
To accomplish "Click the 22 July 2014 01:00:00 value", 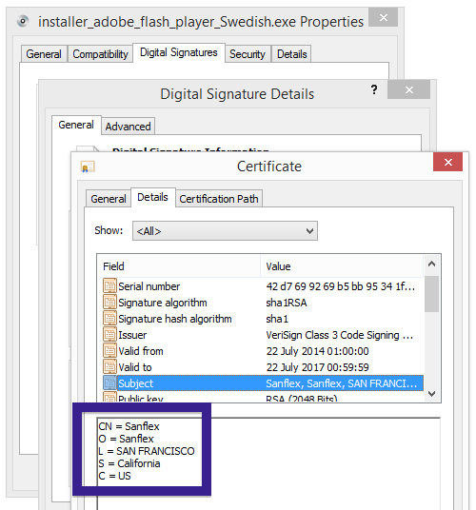I will 318,351.
